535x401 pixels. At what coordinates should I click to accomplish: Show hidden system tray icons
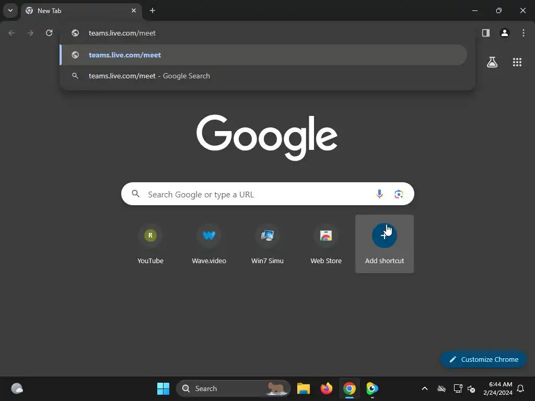coord(425,388)
